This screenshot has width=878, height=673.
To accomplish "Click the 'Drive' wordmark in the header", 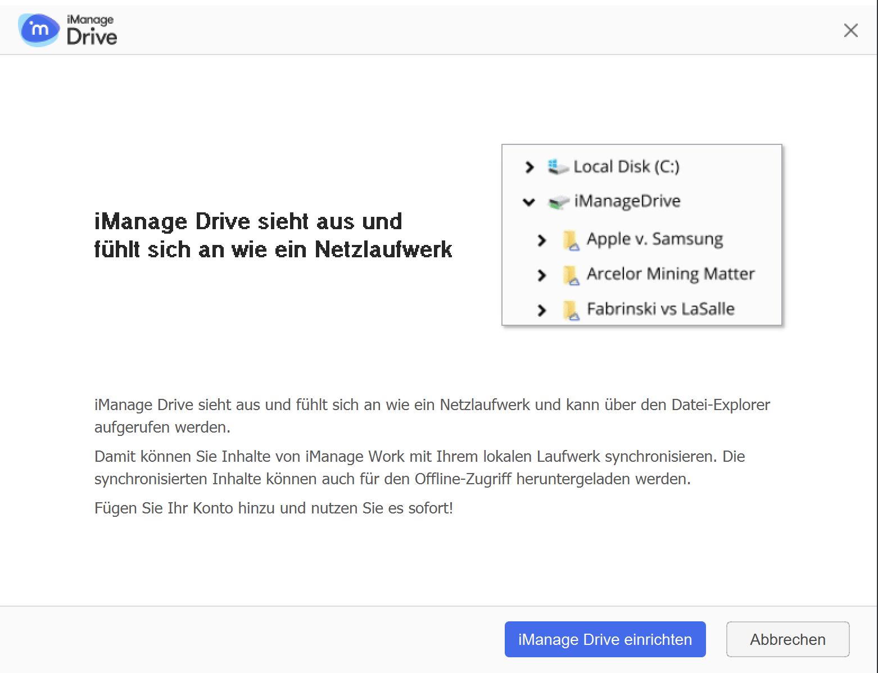I will coord(92,37).
